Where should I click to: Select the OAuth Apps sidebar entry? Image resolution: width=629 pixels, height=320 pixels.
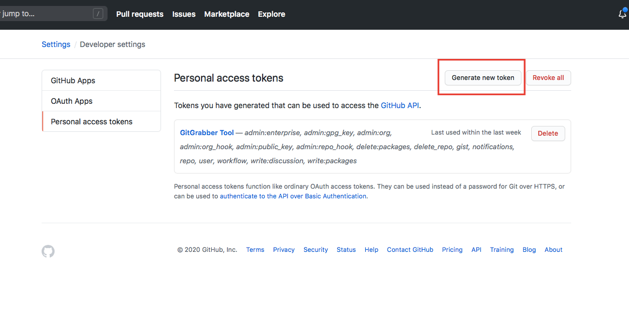(70, 101)
